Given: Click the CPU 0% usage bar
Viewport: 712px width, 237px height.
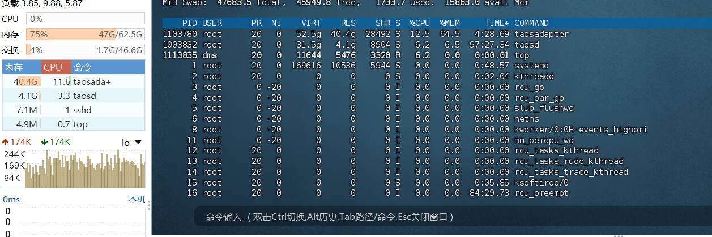Looking at the screenshot, I should 86,19.
